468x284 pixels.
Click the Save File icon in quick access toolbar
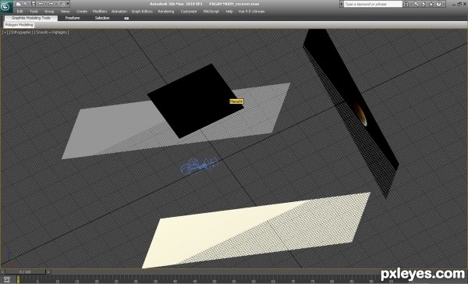34,4
